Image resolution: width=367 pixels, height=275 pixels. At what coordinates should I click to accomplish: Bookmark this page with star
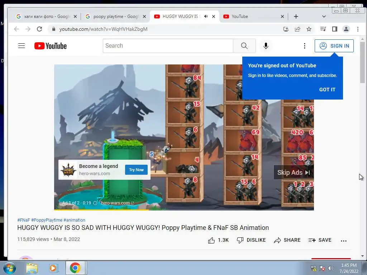(x=309, y=29)
